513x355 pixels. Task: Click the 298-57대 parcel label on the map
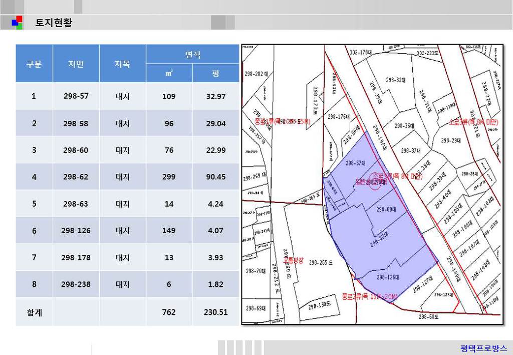click(x=356, y=163)
